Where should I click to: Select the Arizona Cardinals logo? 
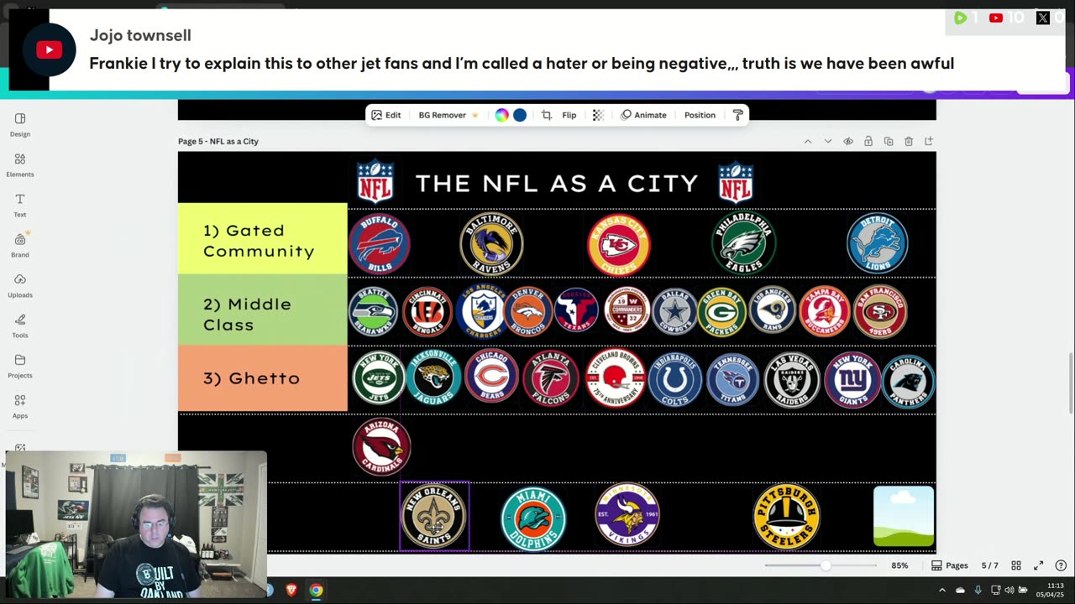coord(382,446)
